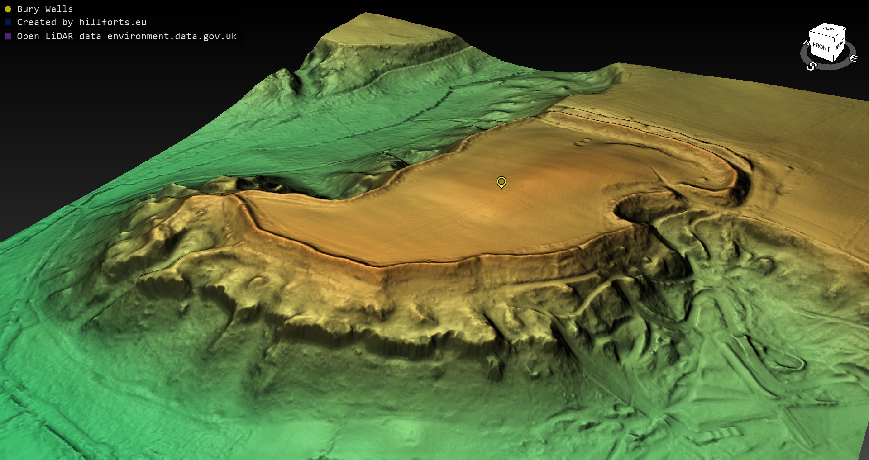Click the purple legend square
Screen dimensions: 869x460
point(8,36)
